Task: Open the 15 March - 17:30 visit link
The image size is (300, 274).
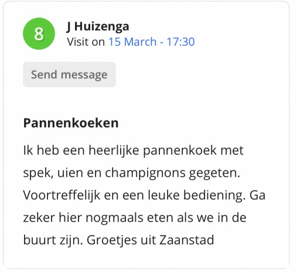Action: 152,42
